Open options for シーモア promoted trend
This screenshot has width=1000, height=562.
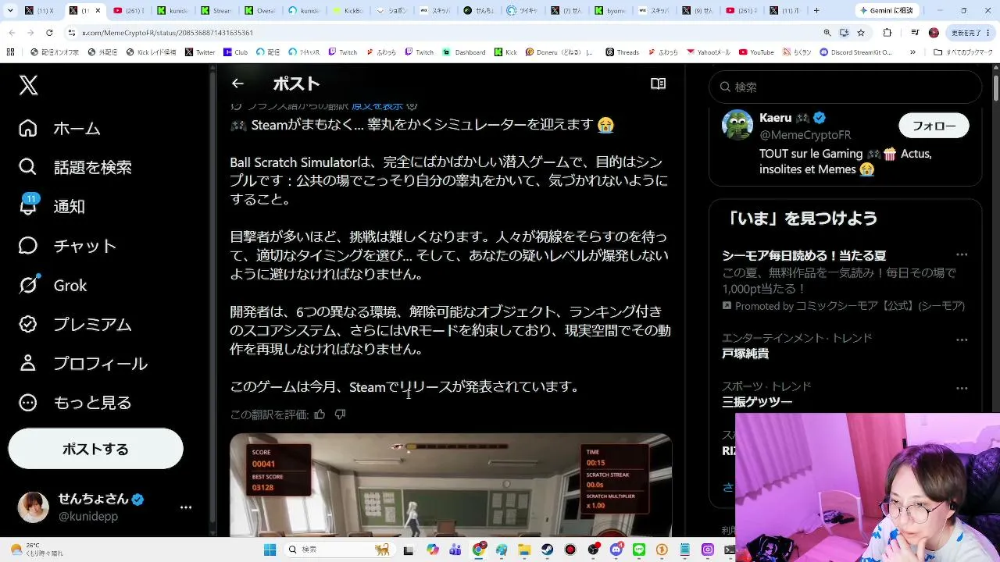tap(962, 254)
